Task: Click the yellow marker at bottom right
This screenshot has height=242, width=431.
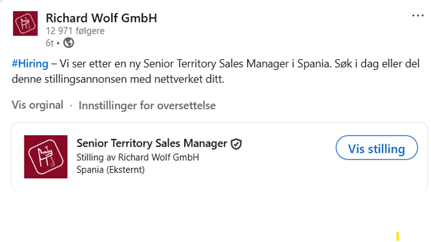Action: pyautogui.click(x=397, y=236)
